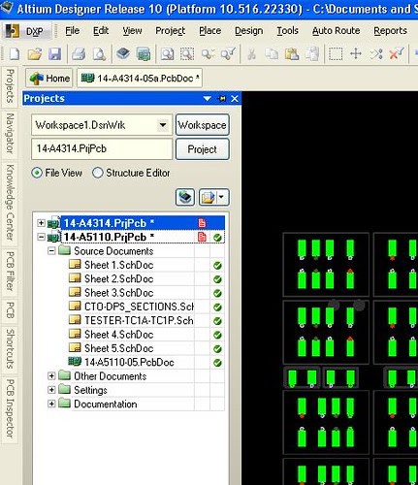Viewport: 418px width, 485px height.
Task: Click the Zoom on Filtered Objects icon
Action: (x=228, y=54)
